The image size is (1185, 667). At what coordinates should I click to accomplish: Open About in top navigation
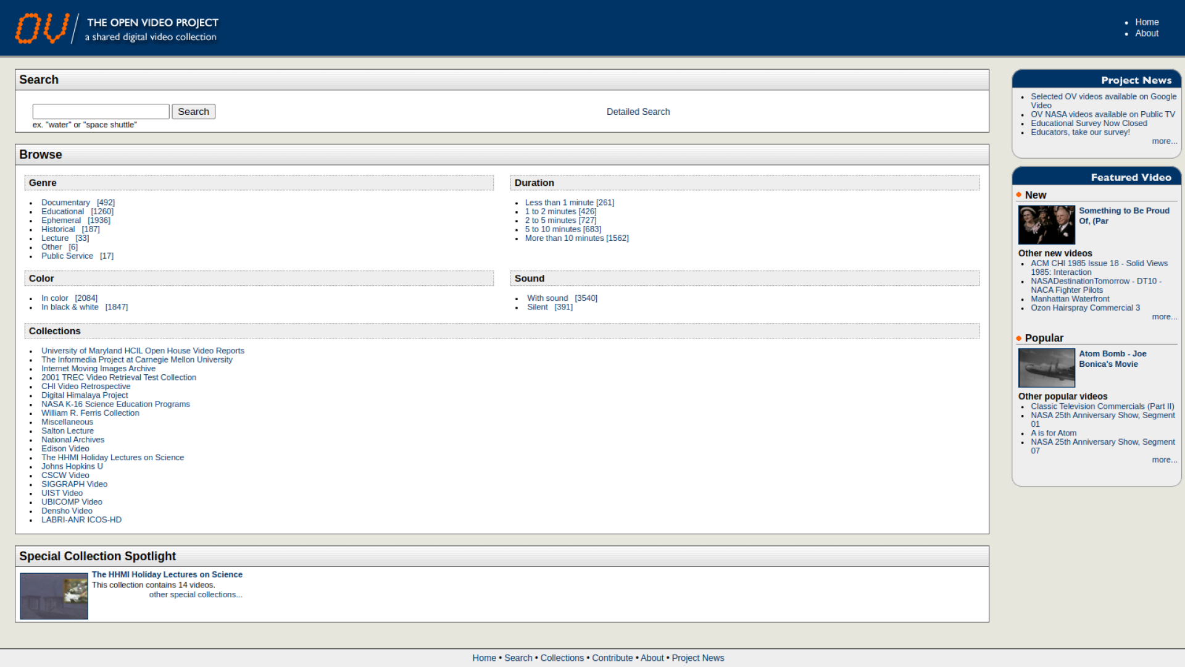pos(1147,33)
